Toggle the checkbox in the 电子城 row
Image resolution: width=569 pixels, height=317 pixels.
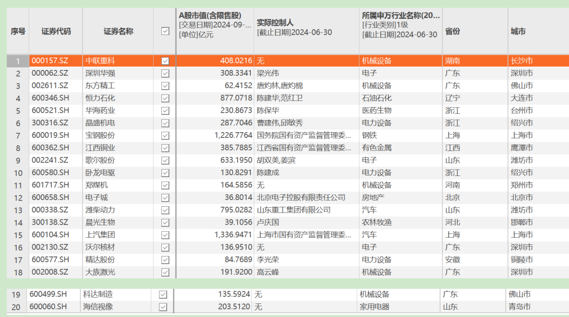coord(165,198)
